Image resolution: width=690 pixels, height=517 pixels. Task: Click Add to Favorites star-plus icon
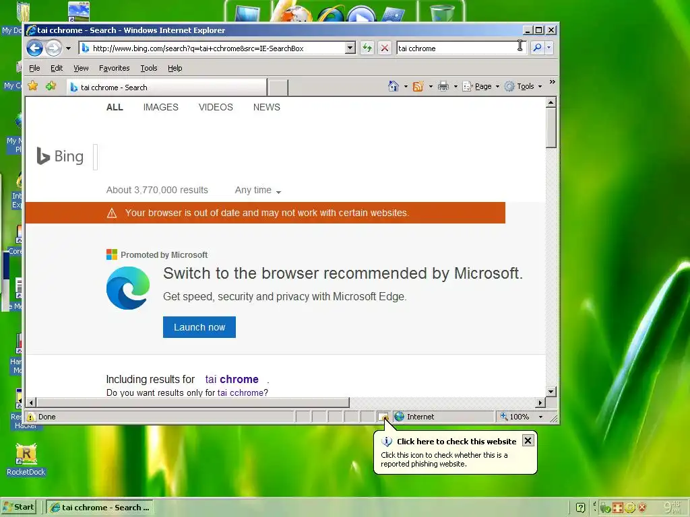tap(51, 85)
